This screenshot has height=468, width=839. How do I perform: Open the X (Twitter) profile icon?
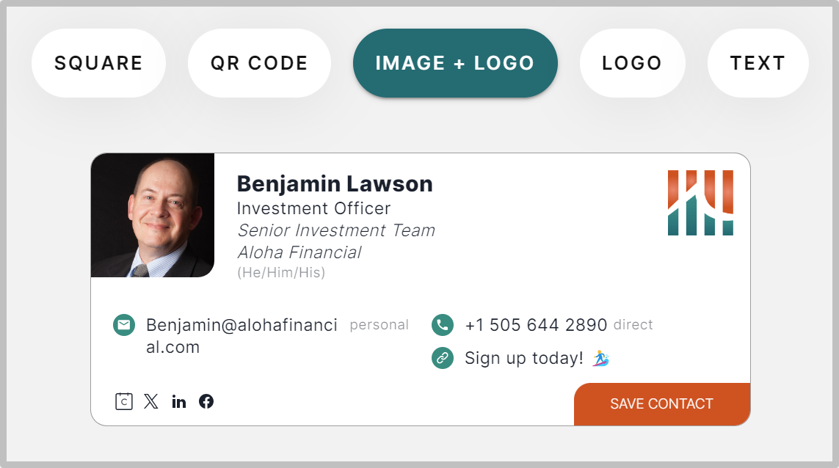pyautogui.click(x=151, y=401)
